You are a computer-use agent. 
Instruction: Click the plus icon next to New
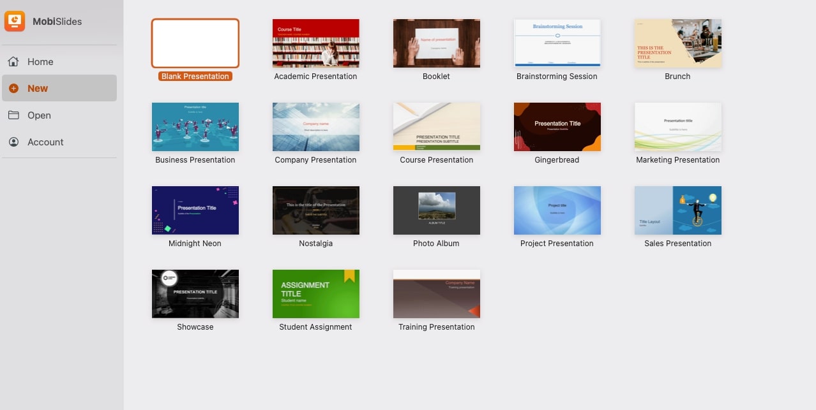[x=13, y=88]
